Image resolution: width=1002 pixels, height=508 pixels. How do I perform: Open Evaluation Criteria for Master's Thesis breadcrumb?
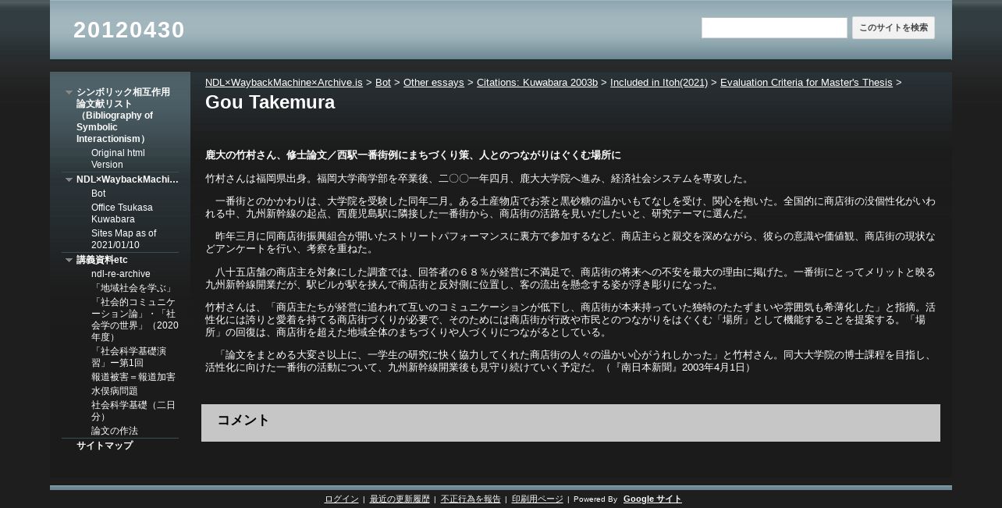click(x=806, y=82)
